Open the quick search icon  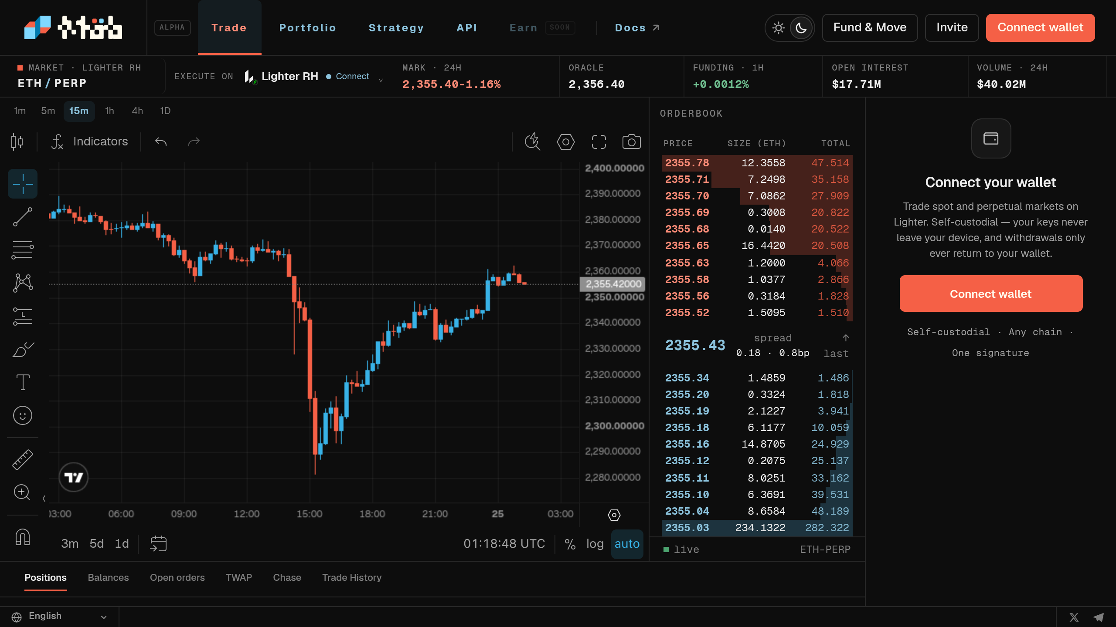532,142
